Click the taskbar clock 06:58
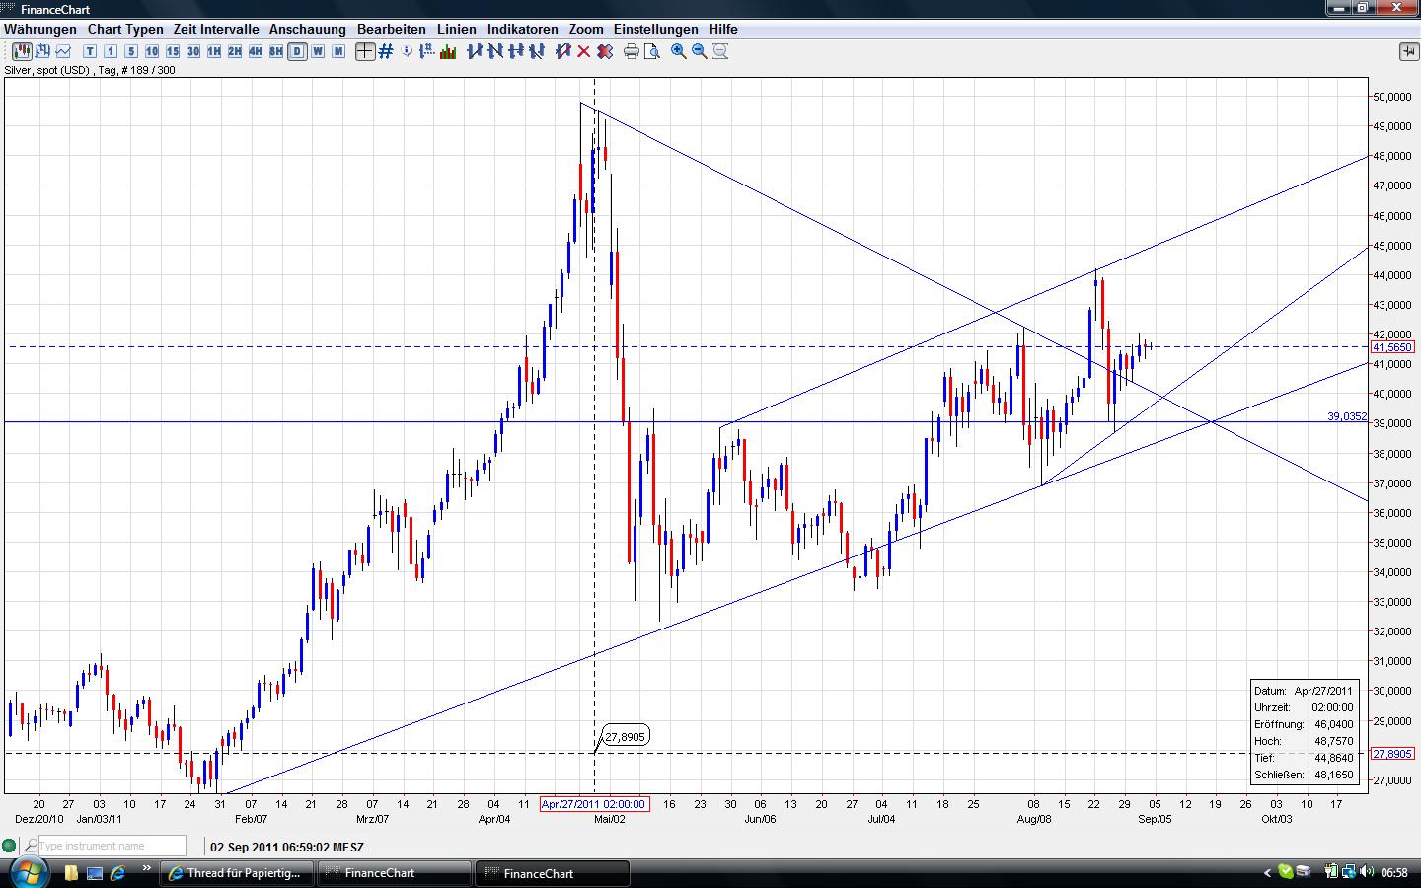1421x888 pixels. click(1393, 873)
